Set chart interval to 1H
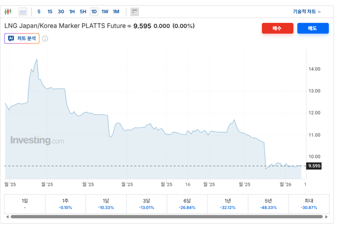Viewport: 341px width, 229px height. click(x=72, y=12)
